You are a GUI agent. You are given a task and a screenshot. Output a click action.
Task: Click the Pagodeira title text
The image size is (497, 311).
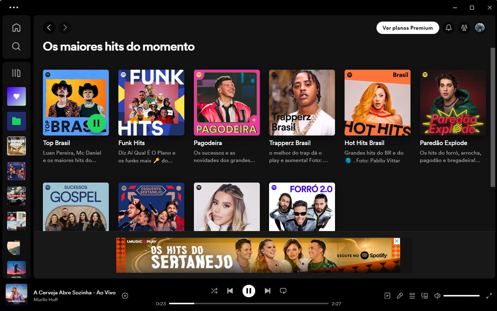coord(208,143)
